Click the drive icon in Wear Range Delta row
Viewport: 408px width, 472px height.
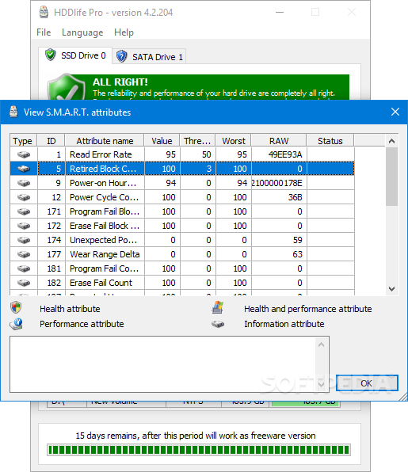[24, 254]
